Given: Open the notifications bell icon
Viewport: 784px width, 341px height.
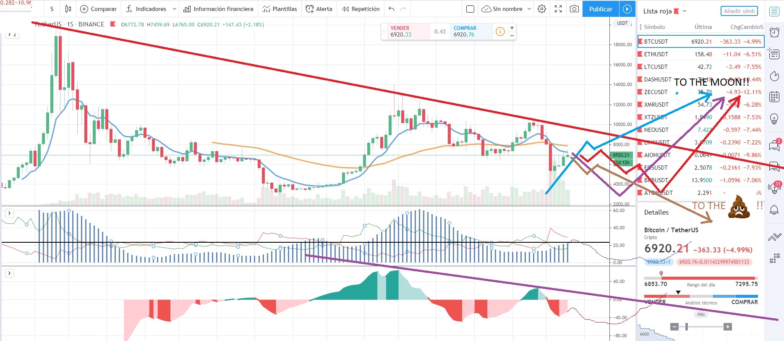Looking at the screenshot, I should (x=774, y=210).
